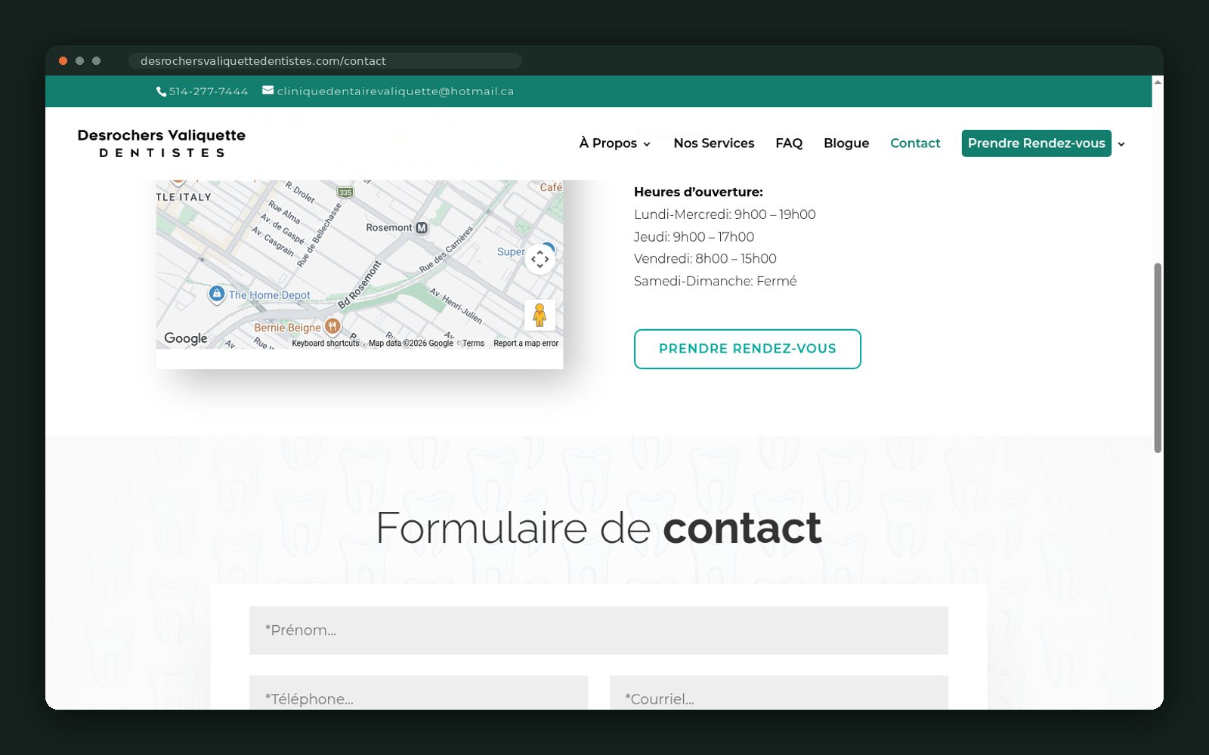Click the route 335 shield on map

[x=345, y=192]
